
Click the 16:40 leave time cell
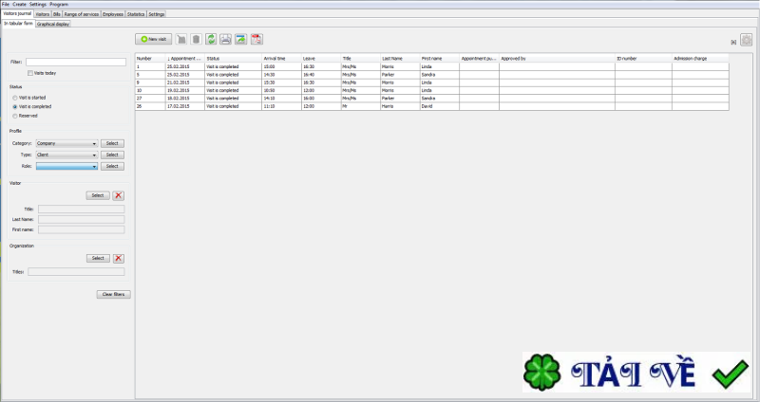321,75
